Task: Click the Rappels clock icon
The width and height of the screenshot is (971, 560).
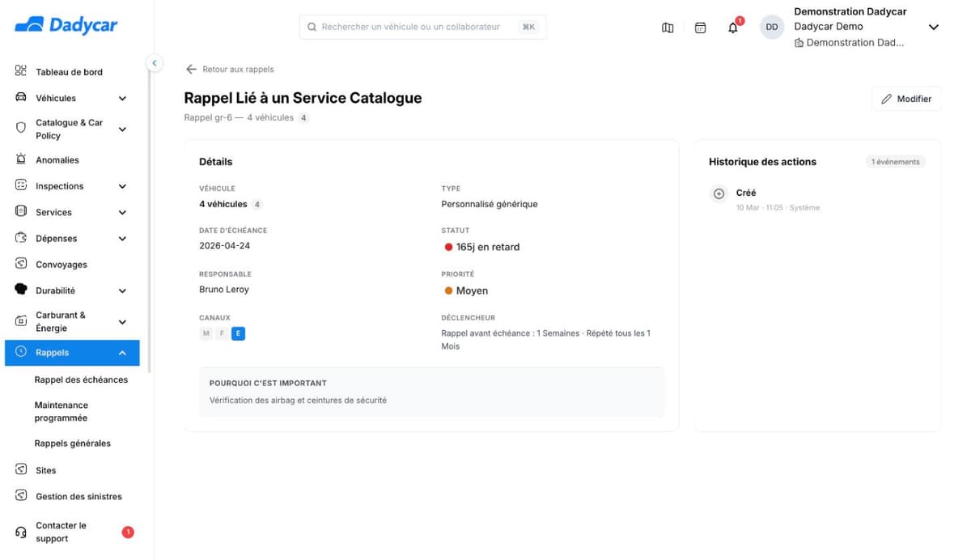Action: click(x=21, y=352)
